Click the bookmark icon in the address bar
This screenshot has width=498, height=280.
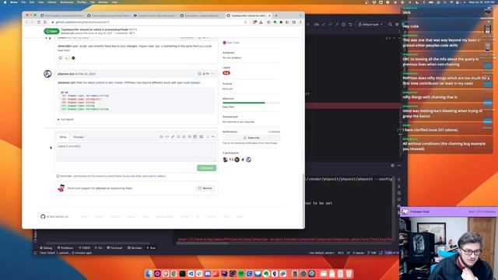tap(246, 23)
